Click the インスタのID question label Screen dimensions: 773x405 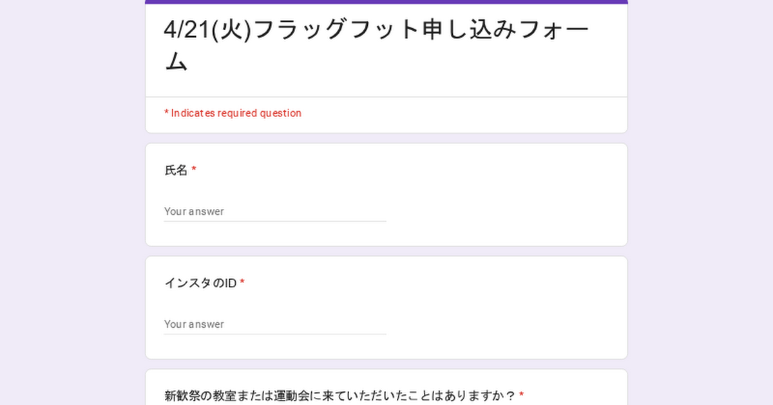(200, 283)
